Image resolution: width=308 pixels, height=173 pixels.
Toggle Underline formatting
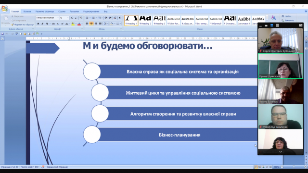(x=47, y=24)
